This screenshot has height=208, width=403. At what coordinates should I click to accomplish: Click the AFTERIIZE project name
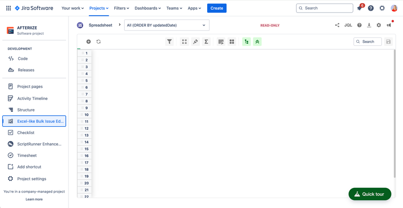[27, 28]
